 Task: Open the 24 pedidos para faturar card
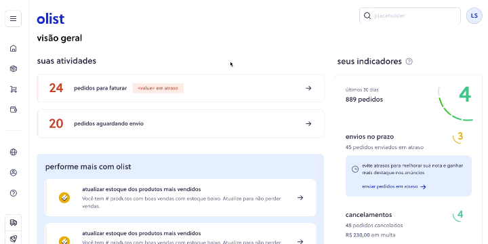pos(180,88)
